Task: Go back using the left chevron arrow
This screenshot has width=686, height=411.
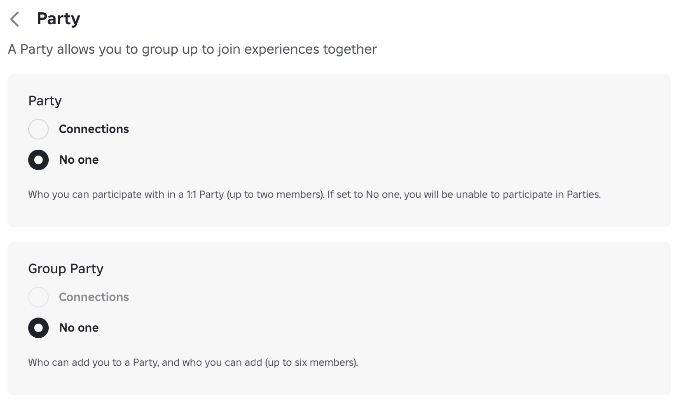Action: (15, 19)
